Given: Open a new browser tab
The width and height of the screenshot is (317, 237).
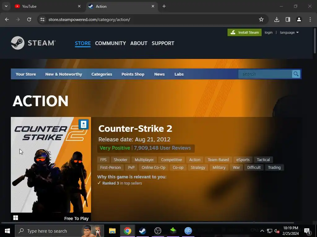Looking at the screenshot, I should [x=164, y=6].
